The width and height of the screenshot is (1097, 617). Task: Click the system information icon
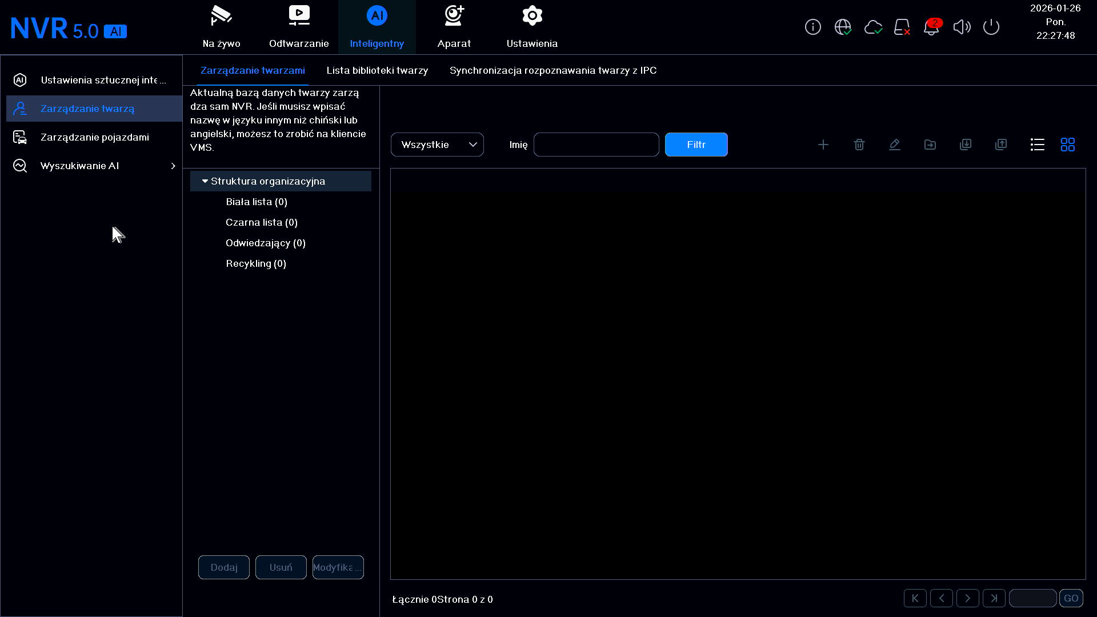pyautogui.click(x=812, y=27)
